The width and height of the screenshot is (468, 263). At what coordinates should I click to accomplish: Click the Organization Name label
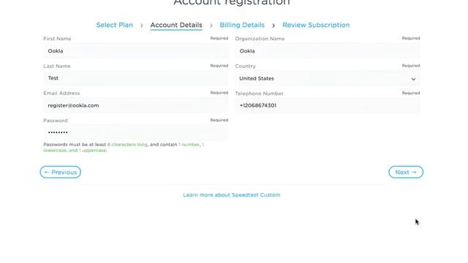click(260, 39)
